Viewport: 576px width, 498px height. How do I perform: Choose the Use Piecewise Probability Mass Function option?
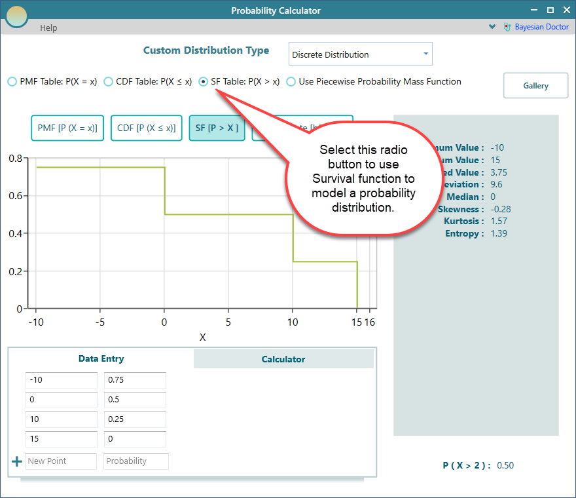click(x=291, y=82)
